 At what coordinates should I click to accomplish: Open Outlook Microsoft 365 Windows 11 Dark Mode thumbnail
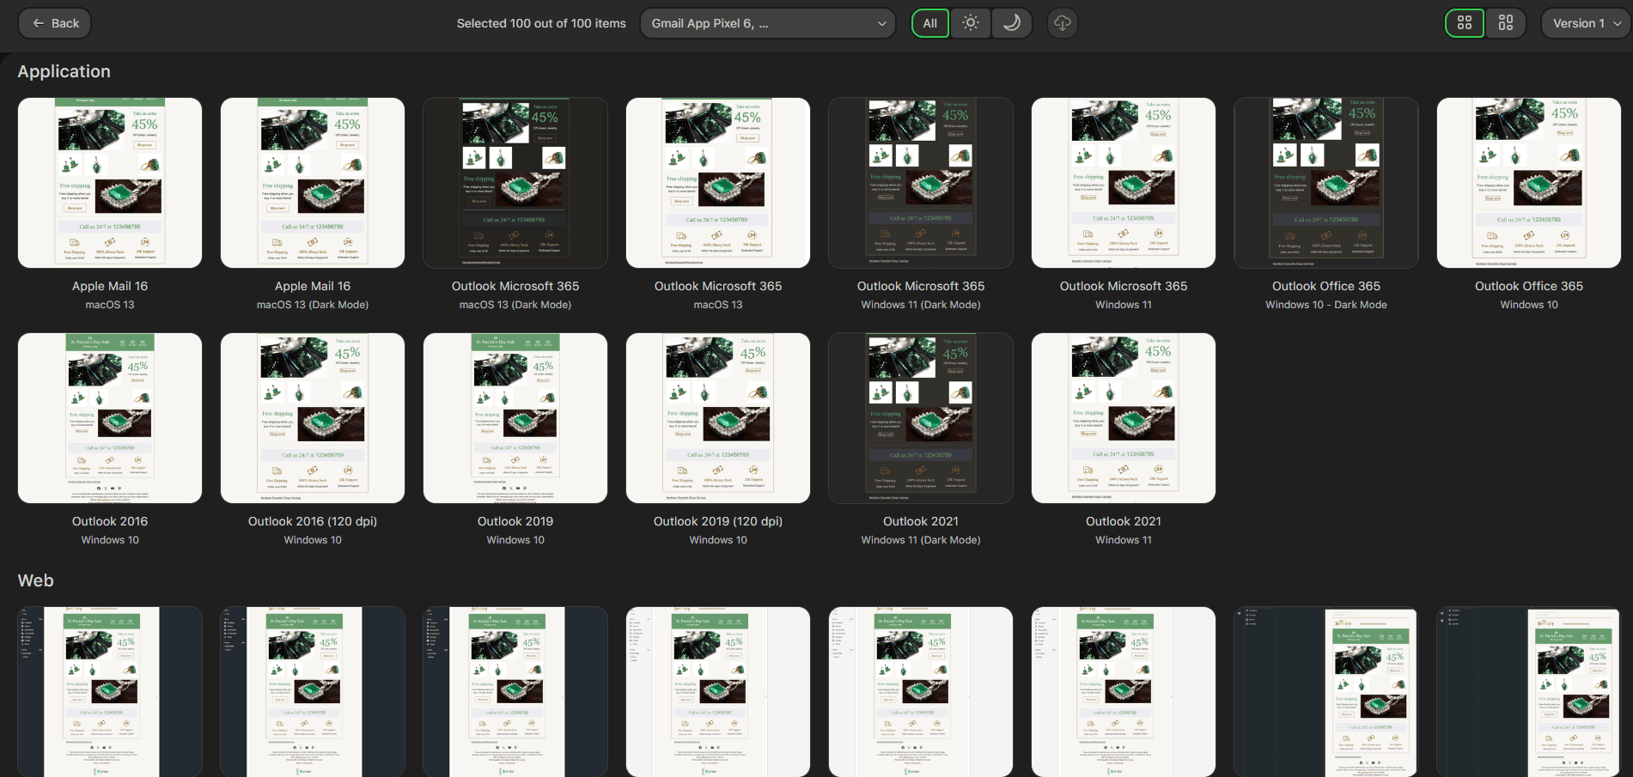[921, 183]
